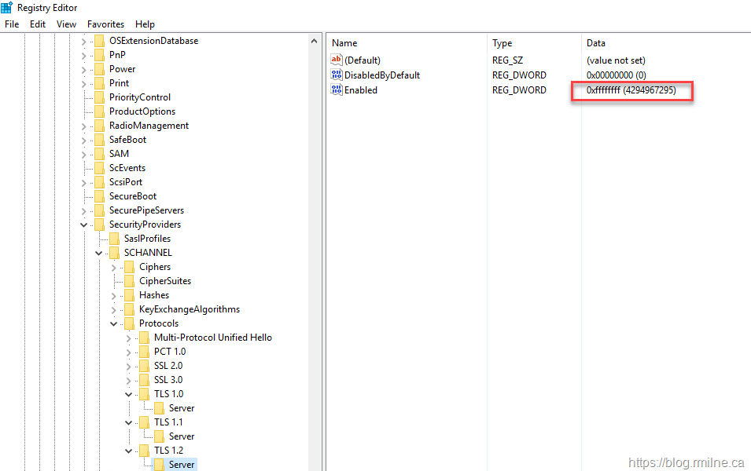Collapse the Protocols key arrow
Viewport: 751px width, 471px height.
click(x=114, y=323)
